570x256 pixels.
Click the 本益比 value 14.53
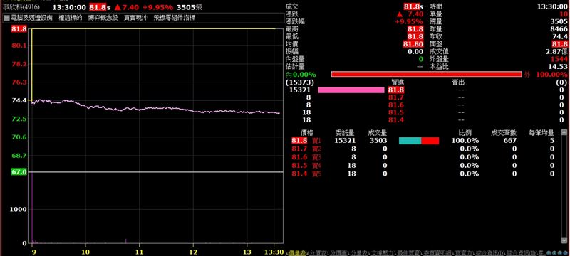(558, 67)
